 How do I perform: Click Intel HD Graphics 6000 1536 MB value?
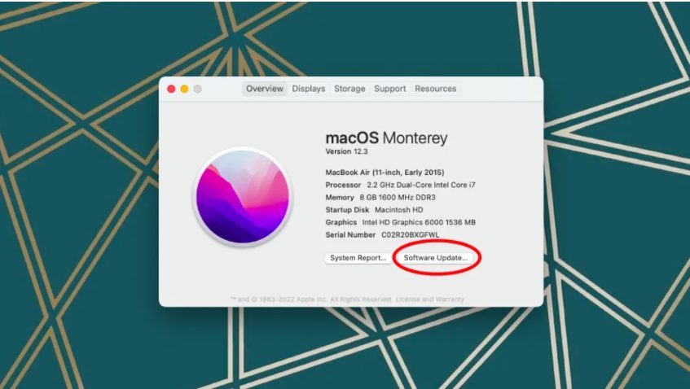click(x=419, y=222)
